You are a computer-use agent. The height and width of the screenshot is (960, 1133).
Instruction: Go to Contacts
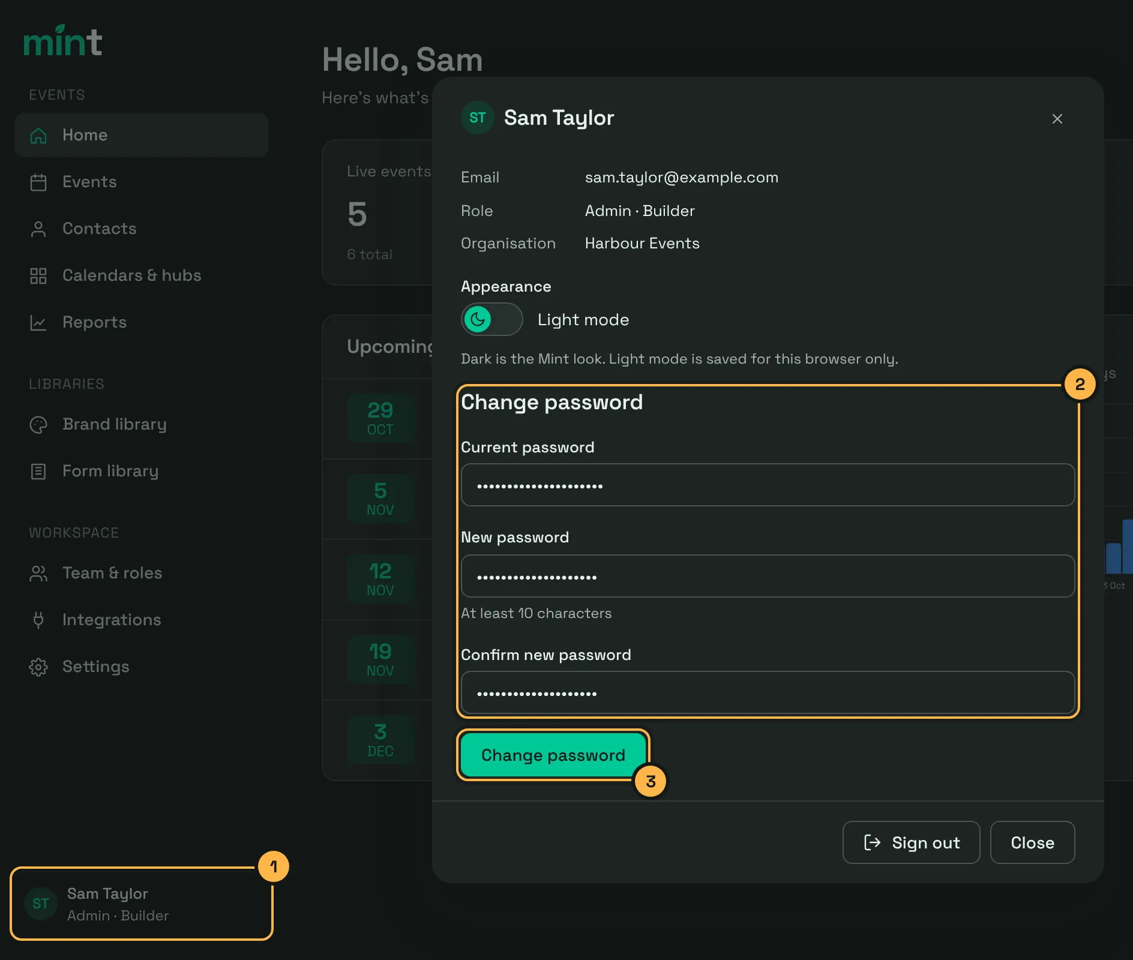142,229
